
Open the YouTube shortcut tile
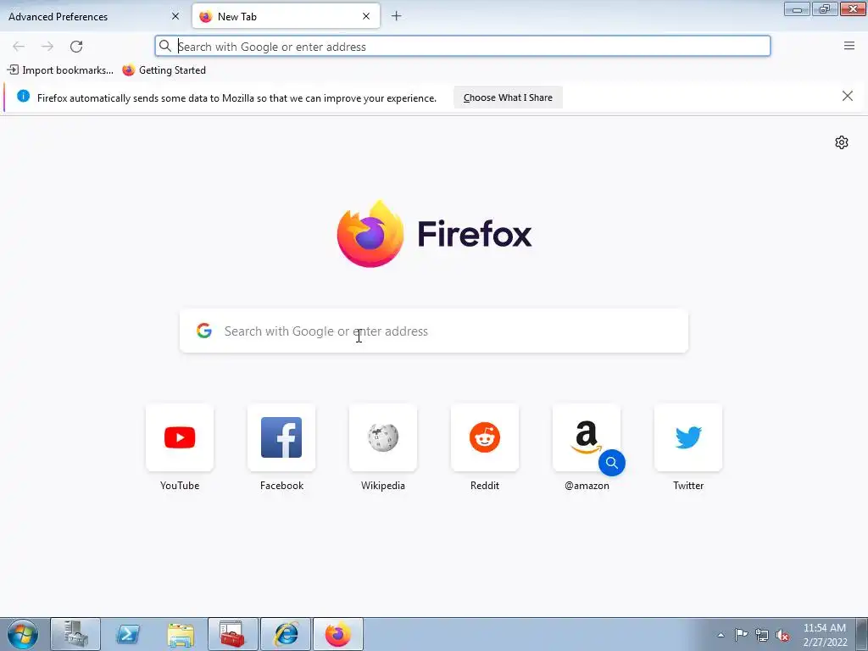pos(180,438)
